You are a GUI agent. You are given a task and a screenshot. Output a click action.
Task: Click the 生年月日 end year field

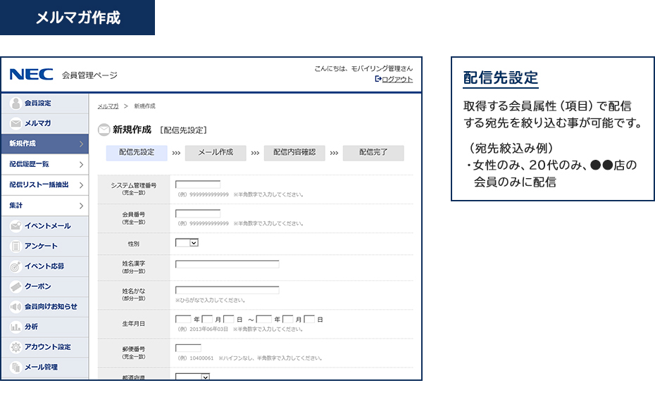click(x=263, y=320)
